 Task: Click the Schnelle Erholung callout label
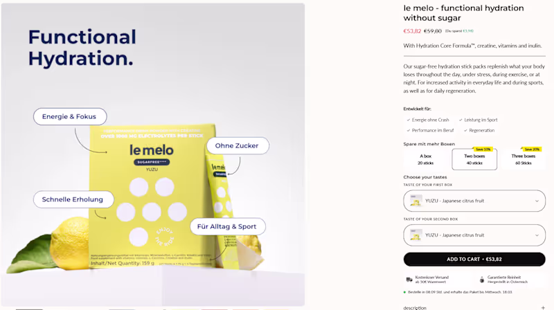click(73, 199)
